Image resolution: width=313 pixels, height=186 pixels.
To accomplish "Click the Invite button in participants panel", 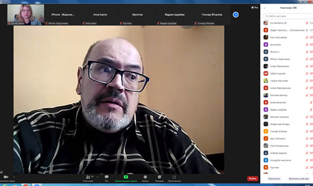I will [274, 179].
